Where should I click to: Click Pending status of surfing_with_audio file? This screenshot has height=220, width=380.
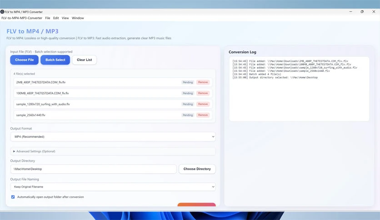(188, 104)
